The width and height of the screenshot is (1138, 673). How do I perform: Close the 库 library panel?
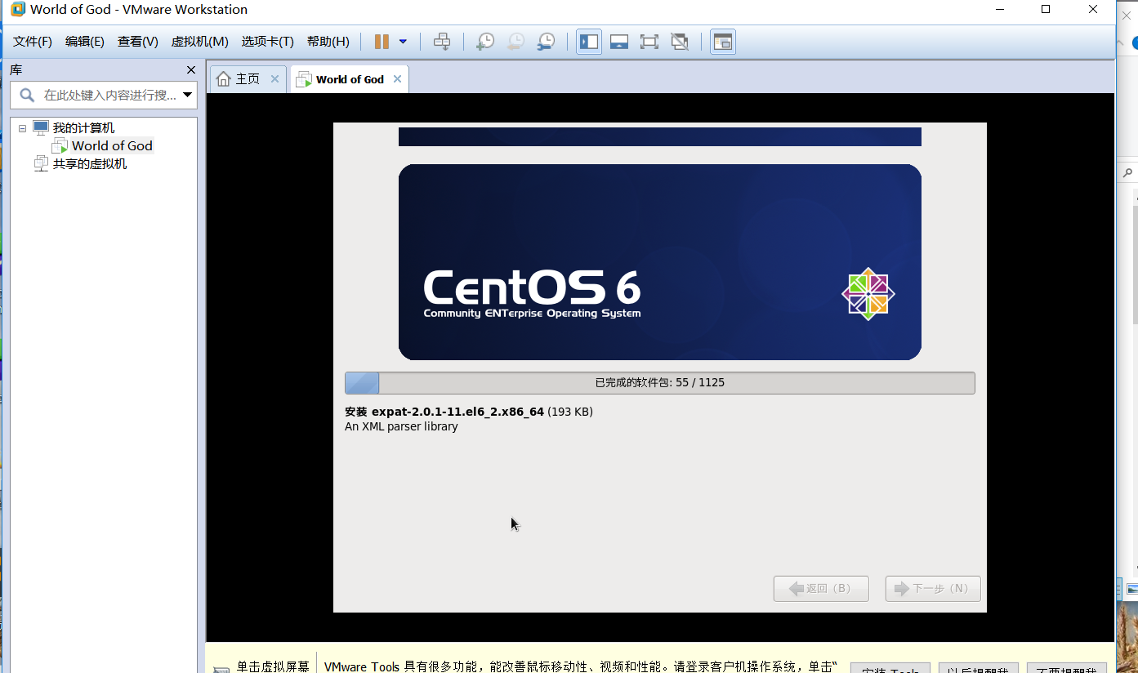(191, 70)
